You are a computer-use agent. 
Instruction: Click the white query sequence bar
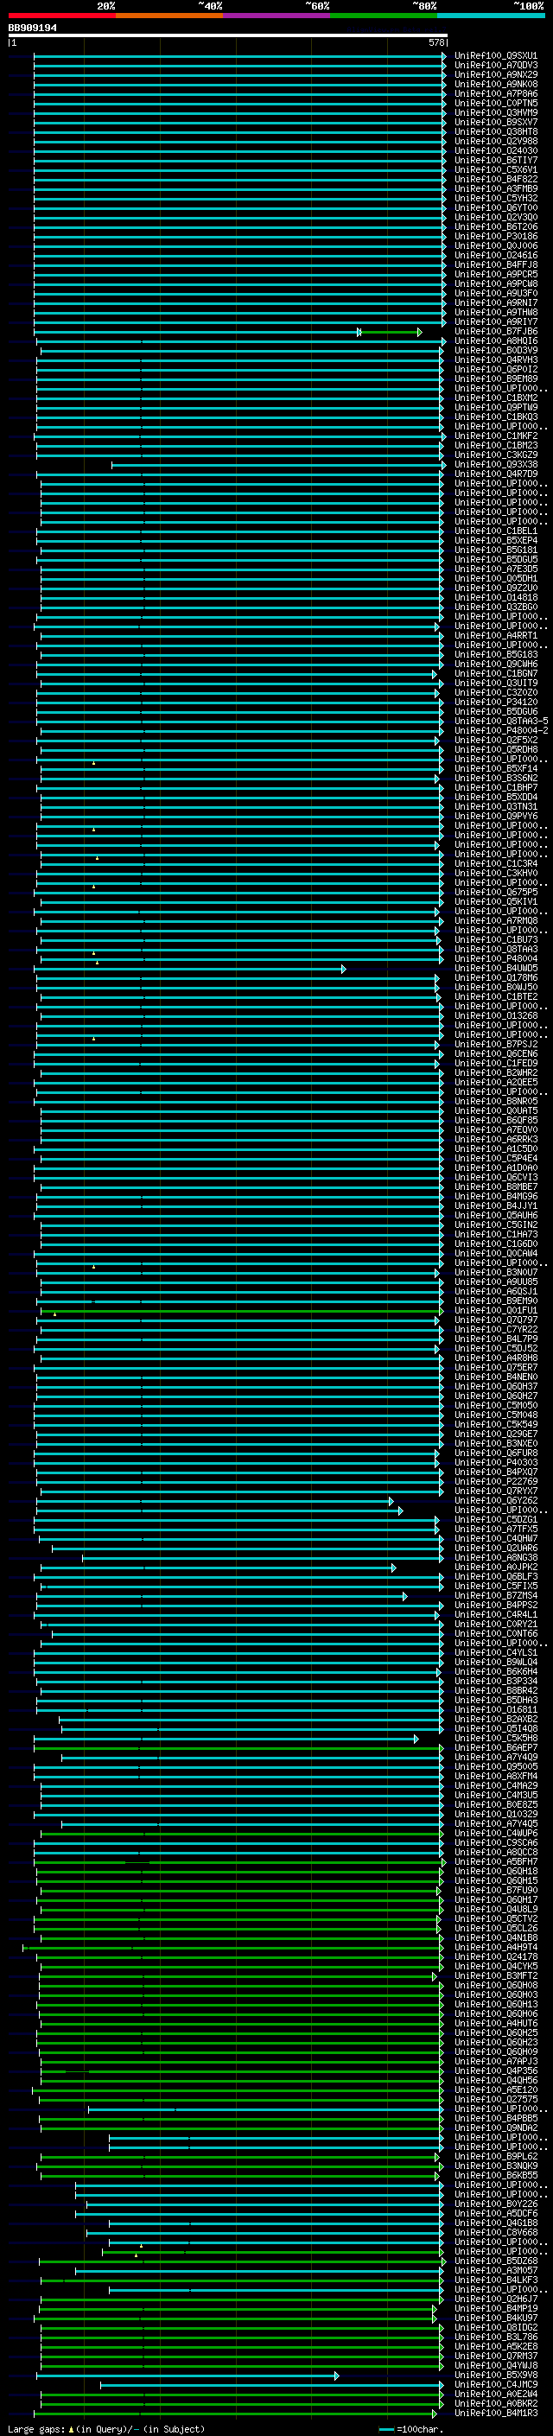227,36
